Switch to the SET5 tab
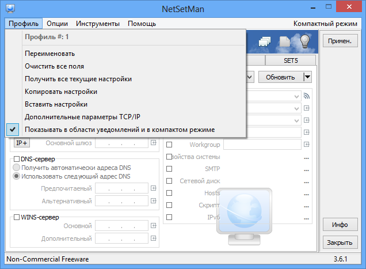Viewport: 366px width, 269px height. pos(291,60)
